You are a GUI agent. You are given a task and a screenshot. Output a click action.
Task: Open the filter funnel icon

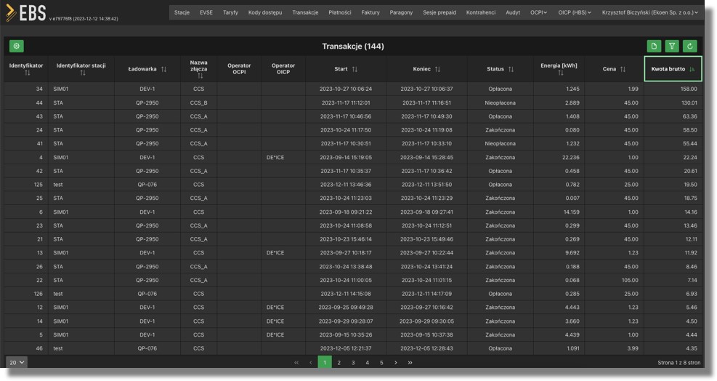tap(672, 47)
